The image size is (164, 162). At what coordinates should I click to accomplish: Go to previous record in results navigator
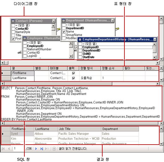(x=9, y=149)
